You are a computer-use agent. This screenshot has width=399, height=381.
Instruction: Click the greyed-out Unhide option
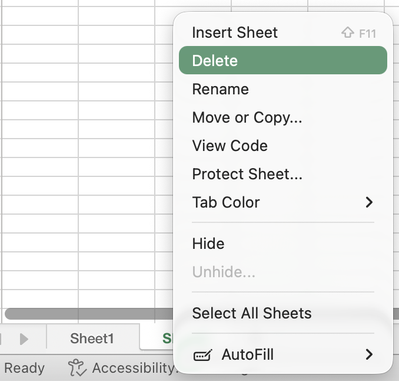click(224, 272)
